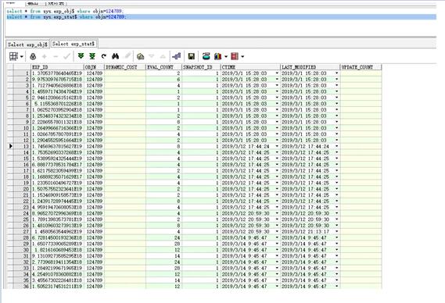
Task: Click the refresh query icon
Action: pyautogui.click(x=104, y=56)
